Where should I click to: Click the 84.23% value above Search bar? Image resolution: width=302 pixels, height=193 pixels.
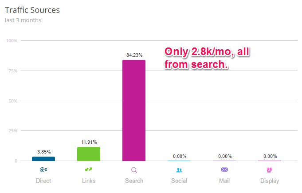pos(134,55)
